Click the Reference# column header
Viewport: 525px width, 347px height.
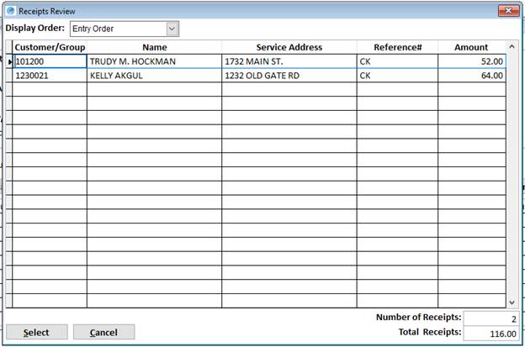click(397, 47)
